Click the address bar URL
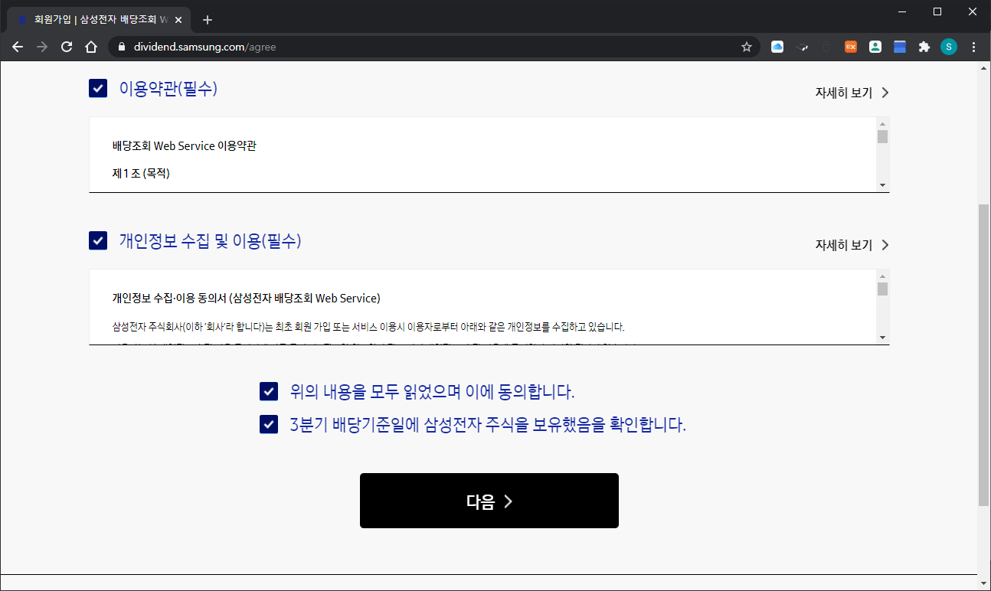Viewport: 991px width, 591px height. click(204, 47)
